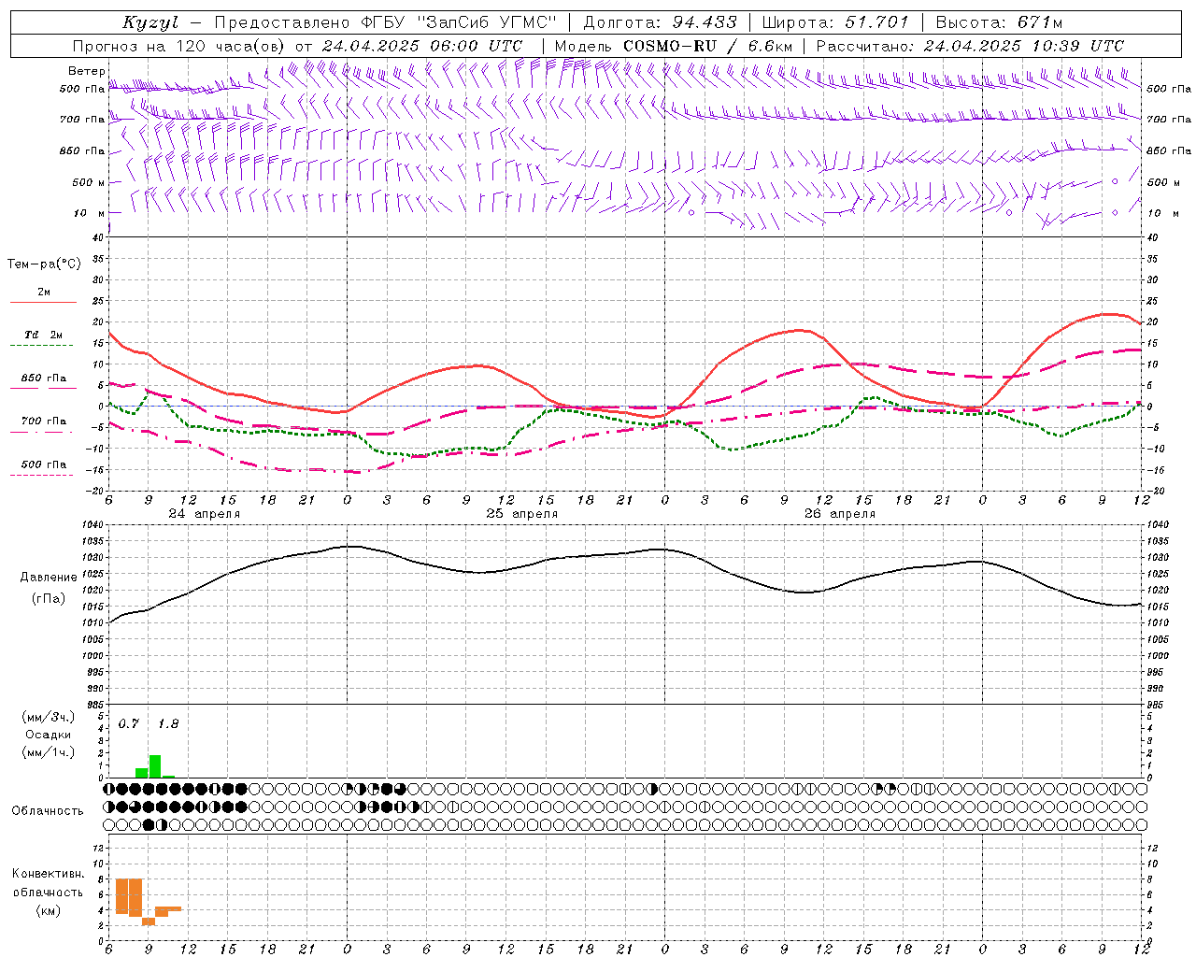This screenshot has height=957, width=1196.
Task: Click the "Td 2м" dew point legend entry
Action: point(44,335)
